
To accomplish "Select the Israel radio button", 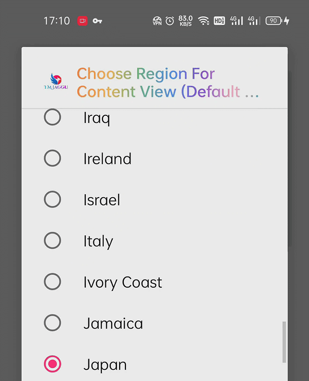I will point(52,199).
